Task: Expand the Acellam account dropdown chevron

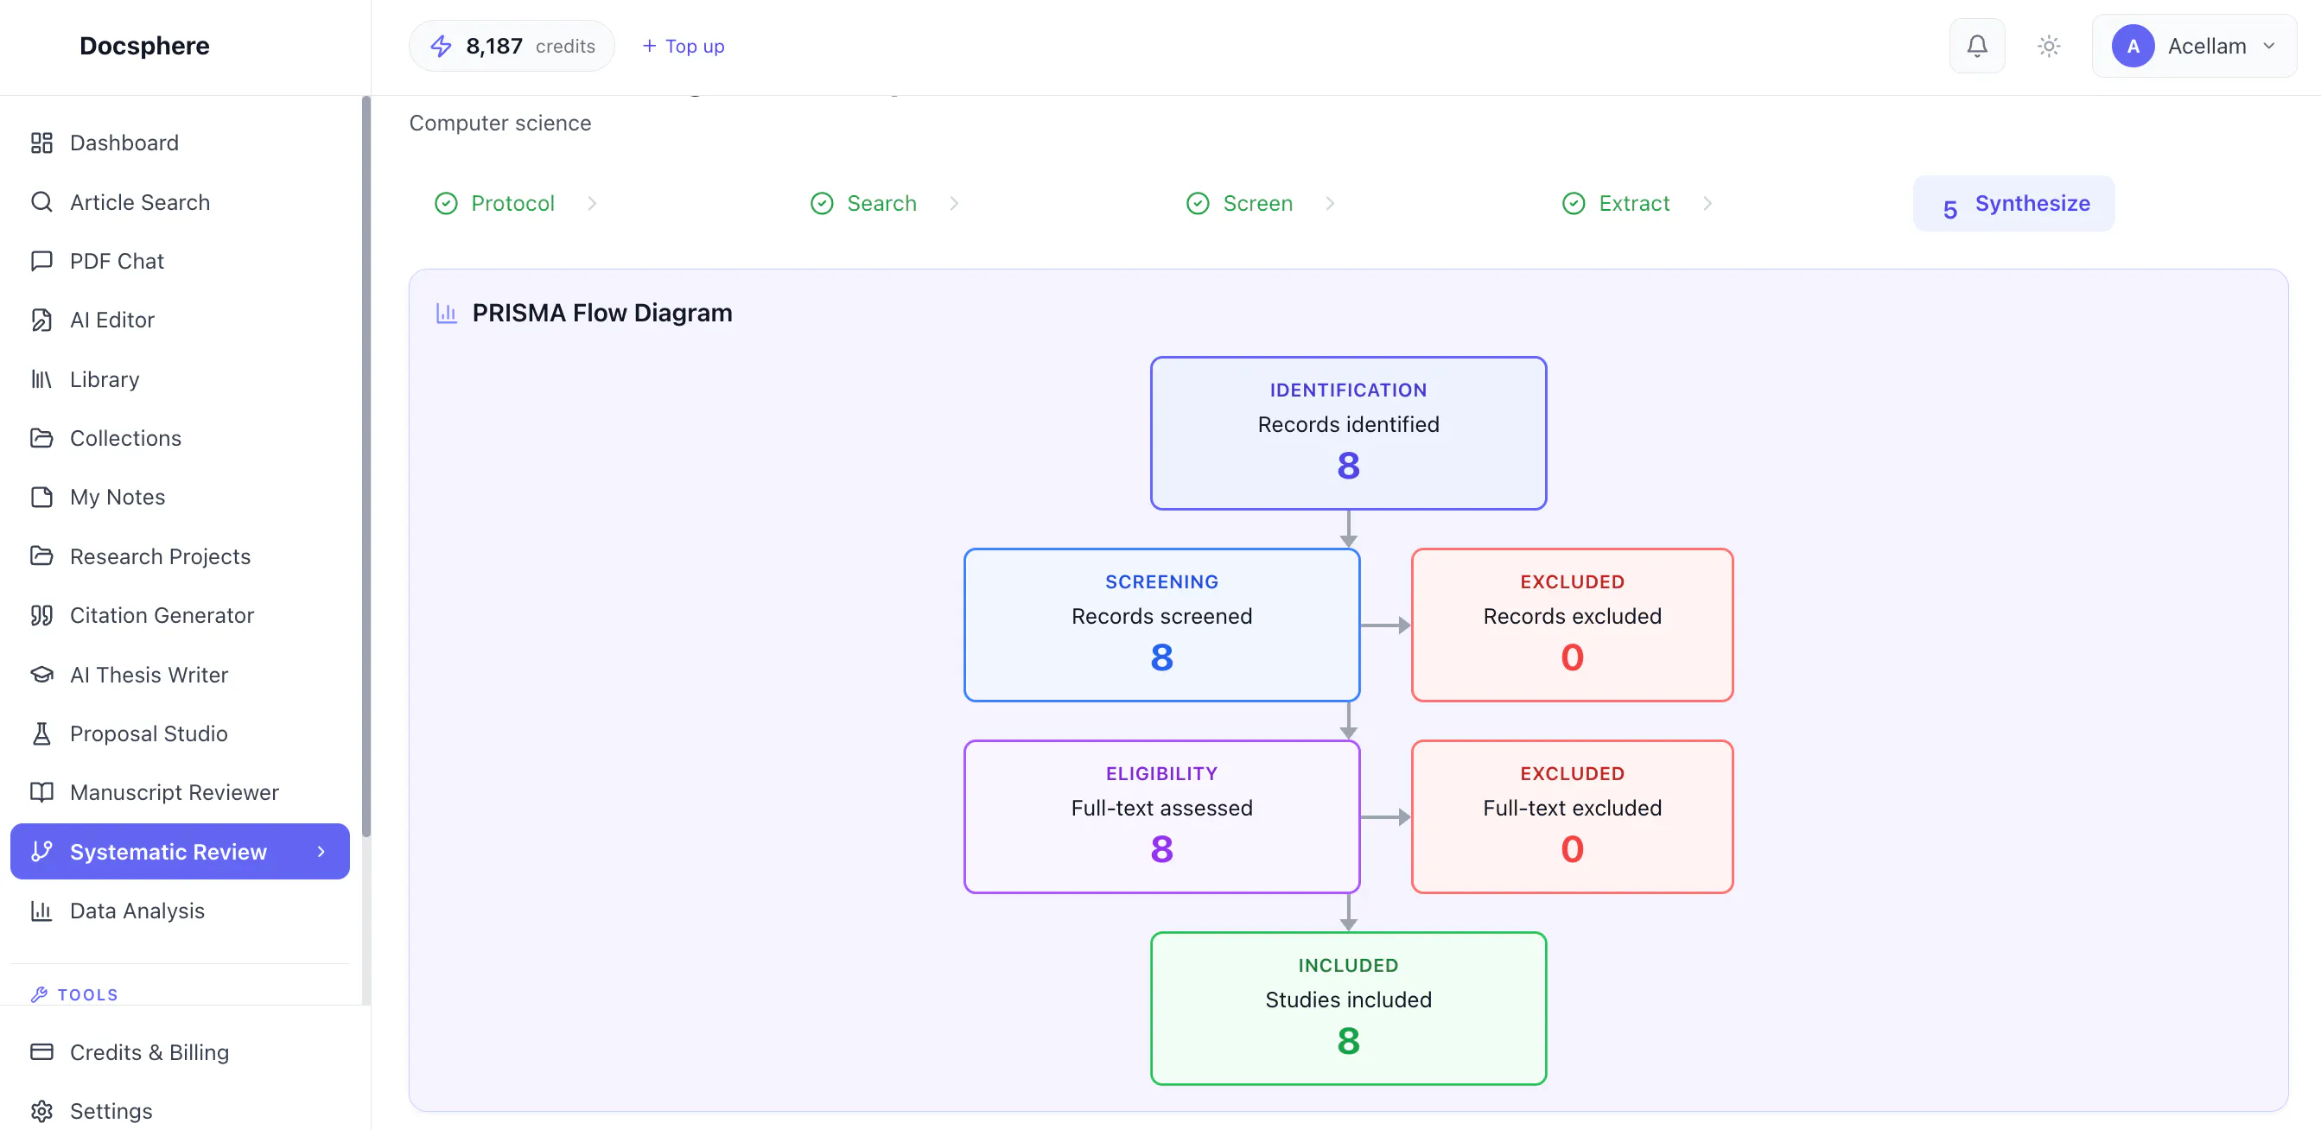Action: pos(2269,46)
